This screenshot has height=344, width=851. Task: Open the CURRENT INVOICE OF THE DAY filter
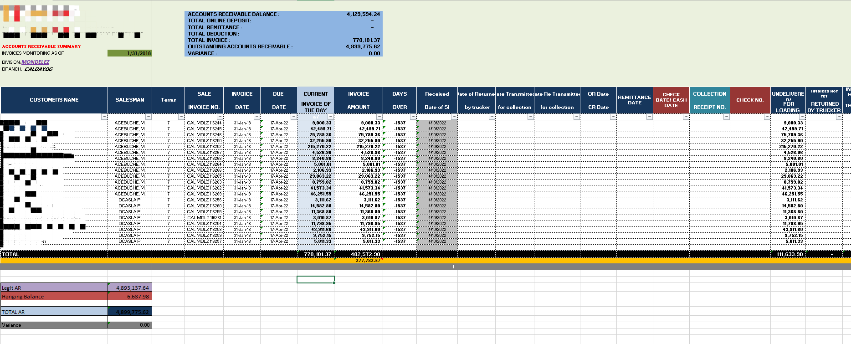pos(331,117)
